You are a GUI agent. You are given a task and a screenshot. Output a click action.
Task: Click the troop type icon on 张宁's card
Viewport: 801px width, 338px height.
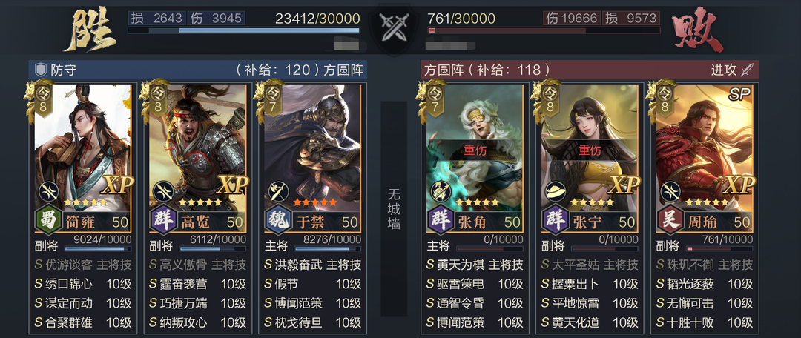(x=556, y=191)
